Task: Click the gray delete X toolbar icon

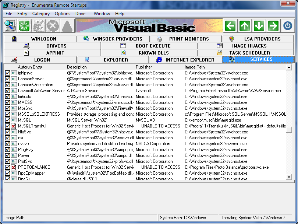Action: coord(53,26)
